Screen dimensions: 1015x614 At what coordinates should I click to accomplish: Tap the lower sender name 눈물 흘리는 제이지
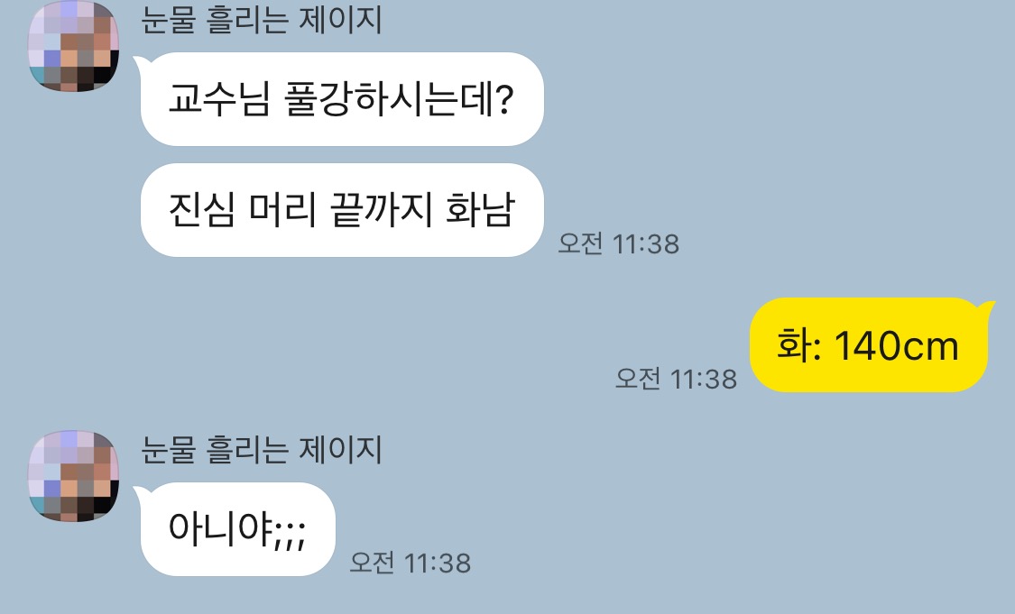click(x=262, y=450)
